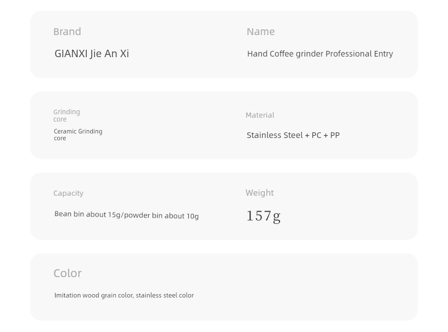The image size is (448, 332).
Task: Click the Material label
Action: point(260,115)
